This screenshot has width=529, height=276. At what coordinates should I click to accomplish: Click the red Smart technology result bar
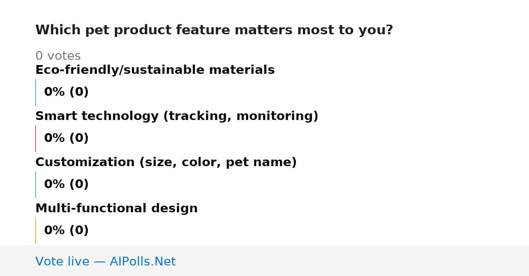(x=35, y=138)
